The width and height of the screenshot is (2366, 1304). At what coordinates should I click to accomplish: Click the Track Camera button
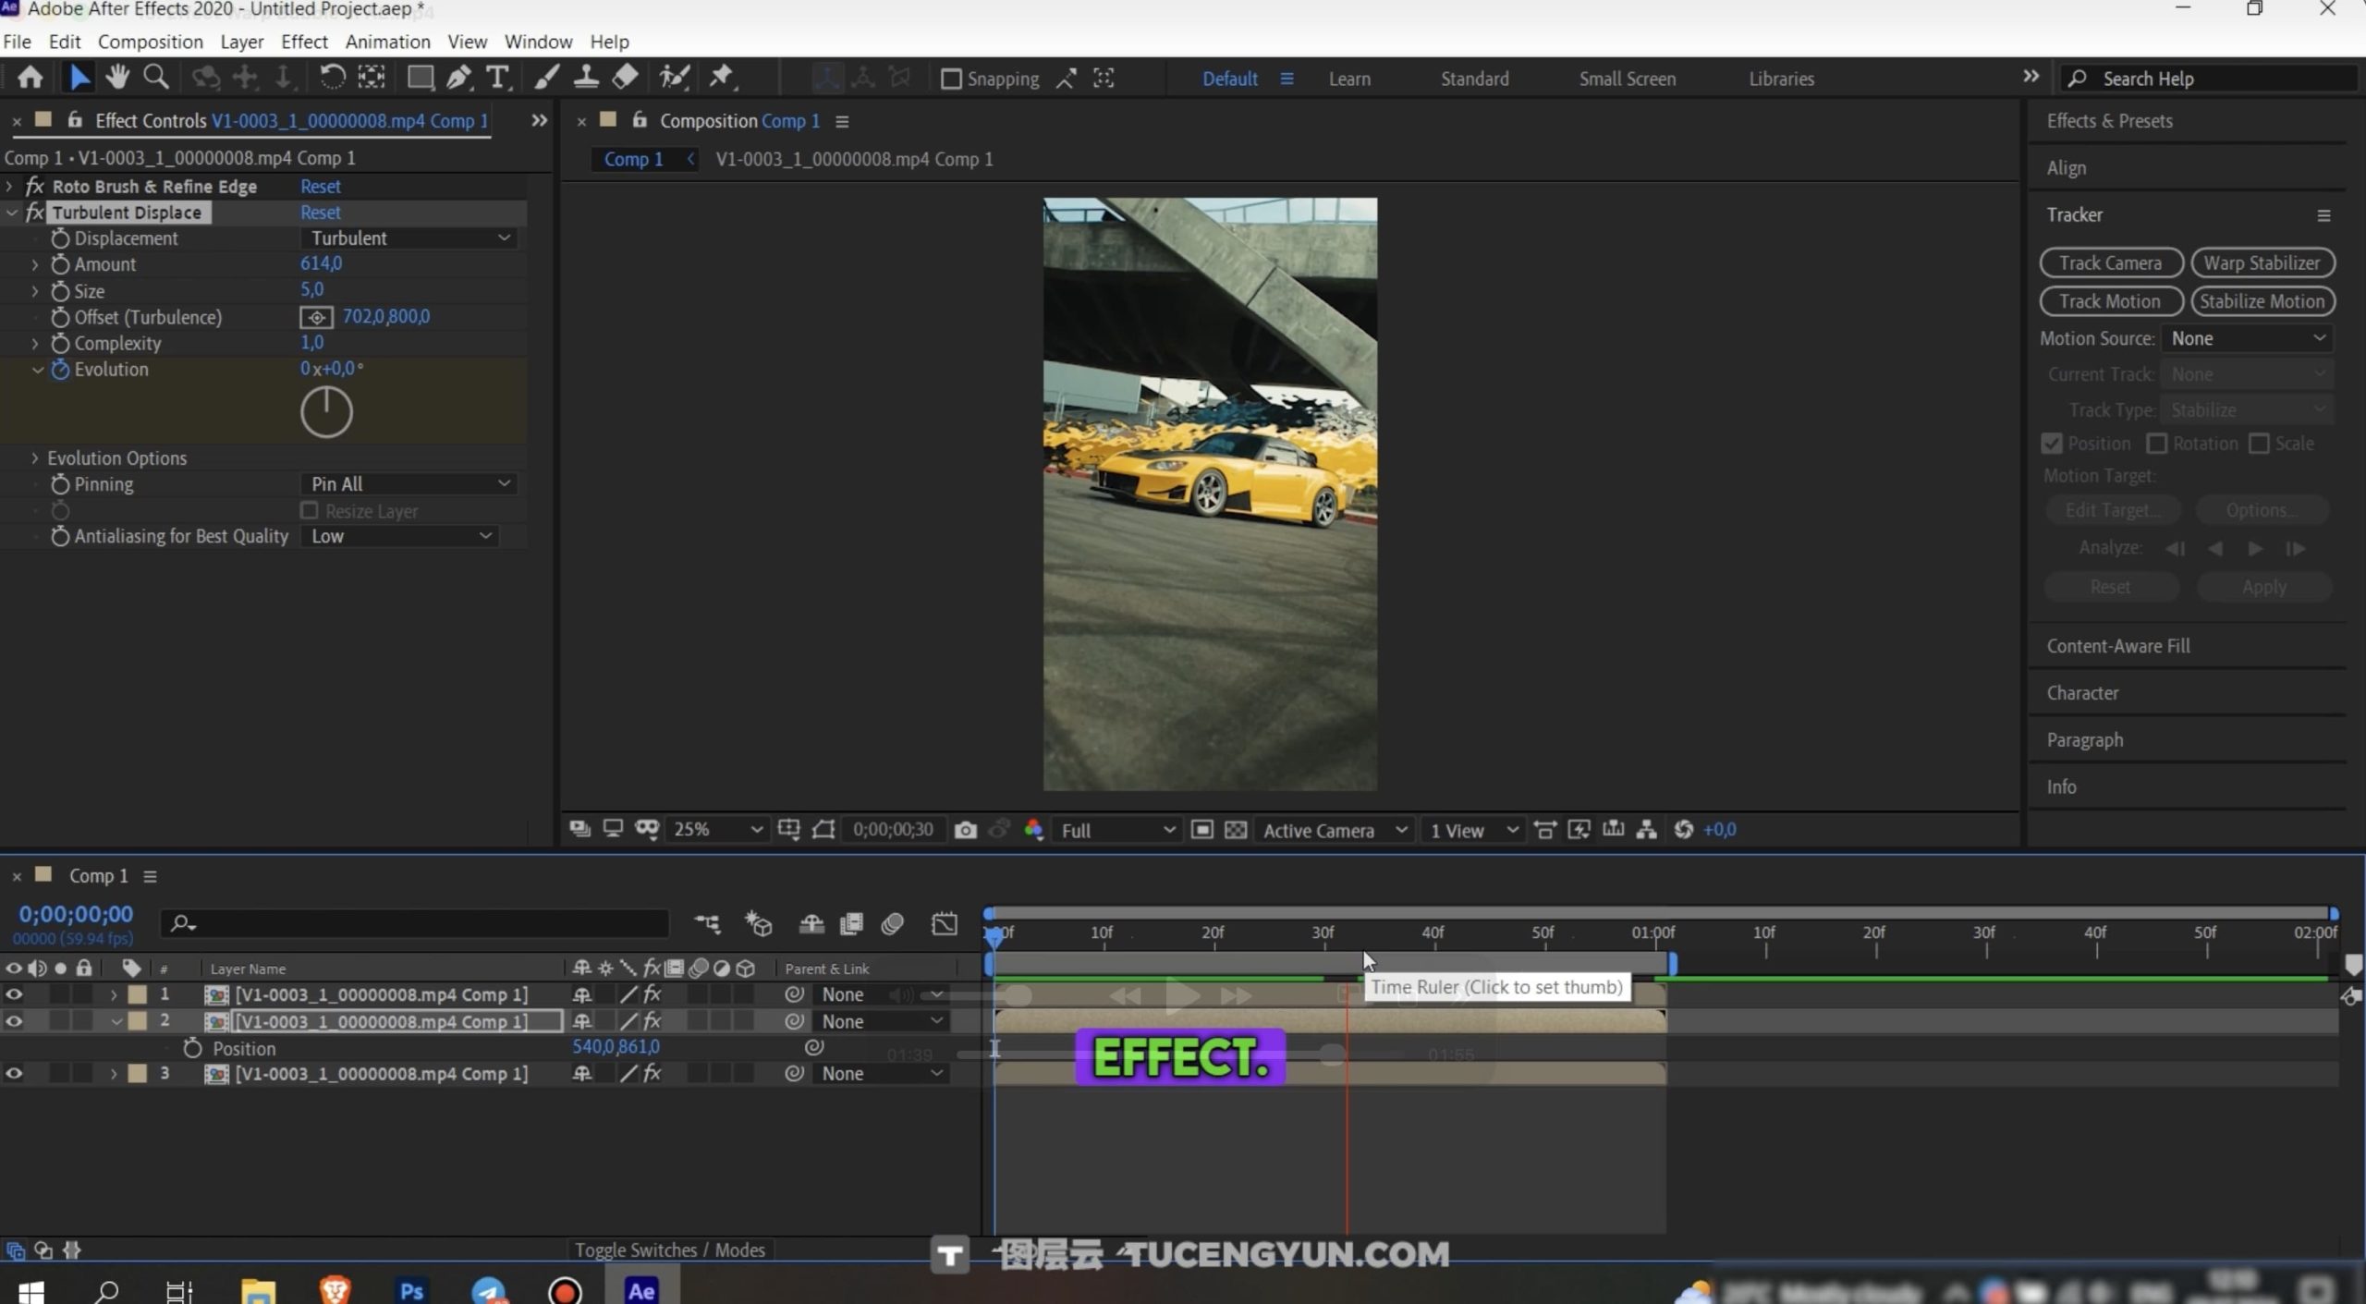coord(2110,263)
